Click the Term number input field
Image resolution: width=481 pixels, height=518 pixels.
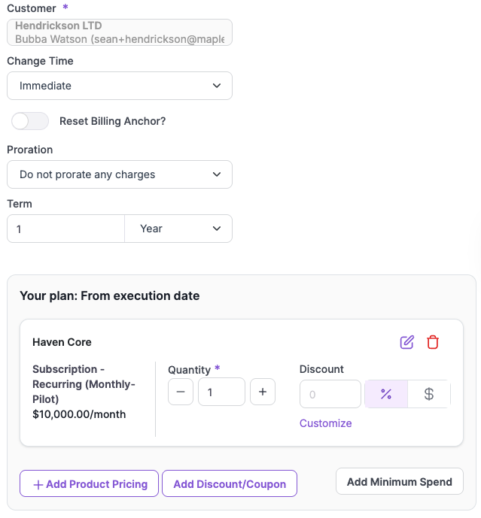click(65, 229)
